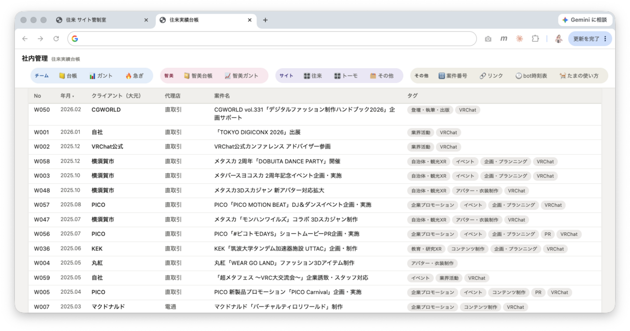Focus the Google address bar
This screenshot has height=331, width=630.
tap(272, 39)
